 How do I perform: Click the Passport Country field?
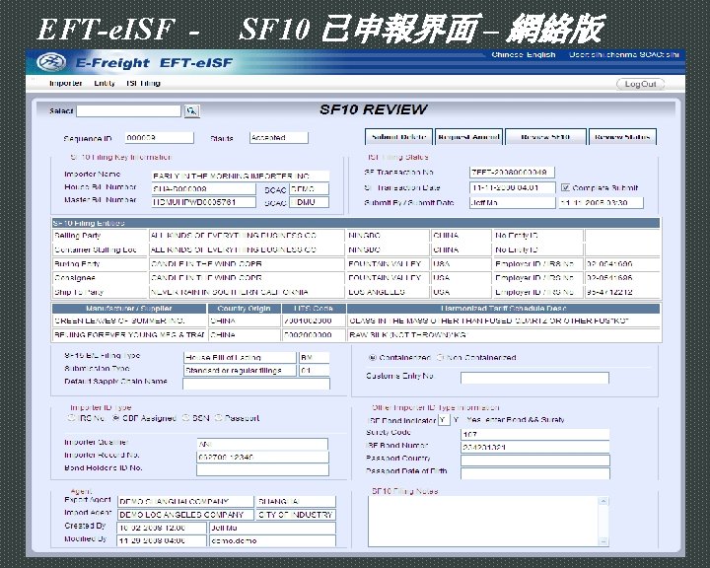(x=535, y=461)
